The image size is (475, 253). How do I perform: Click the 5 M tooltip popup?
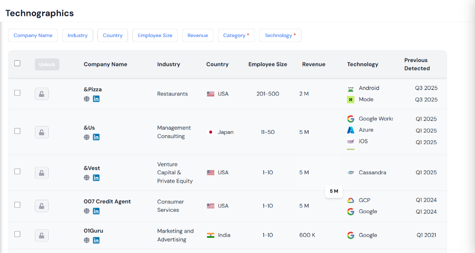[x=334, y=191]
